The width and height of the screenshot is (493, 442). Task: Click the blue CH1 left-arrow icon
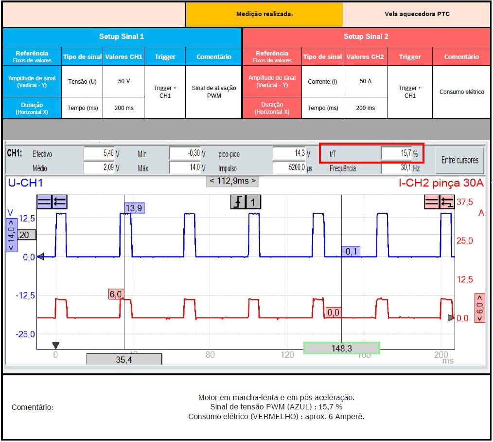coord(59,202)
